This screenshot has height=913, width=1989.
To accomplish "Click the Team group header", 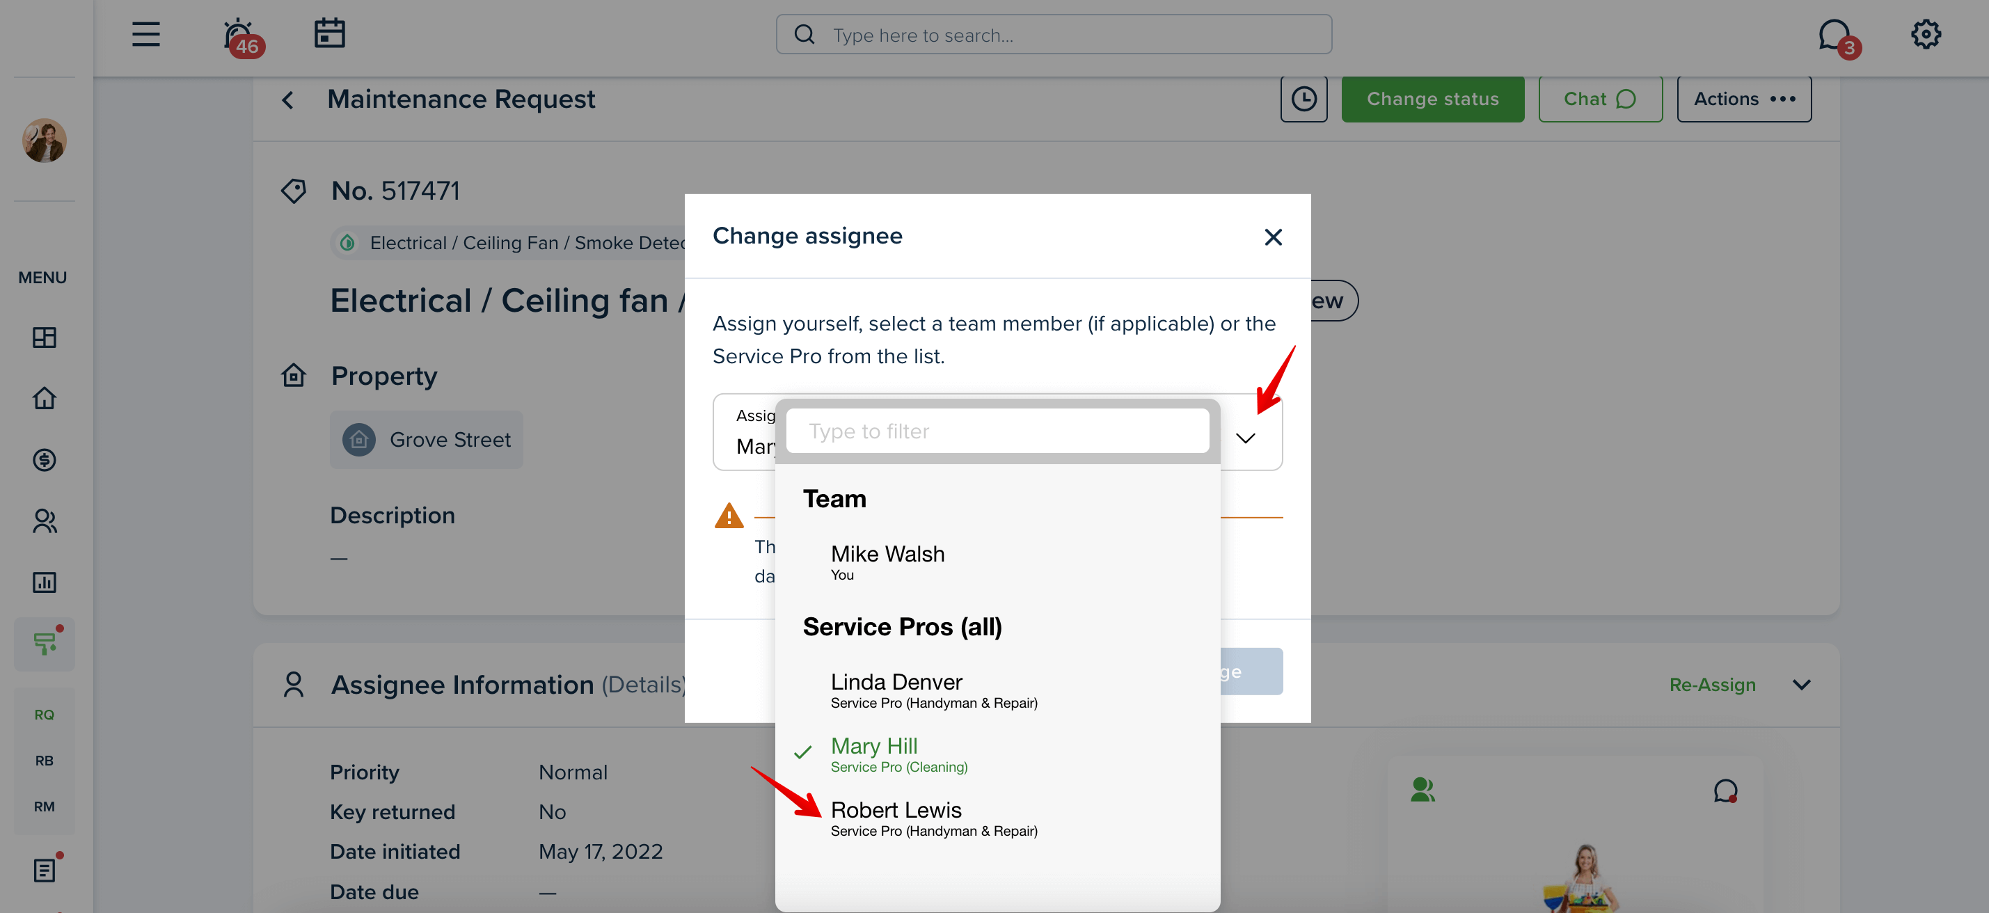I will click(x=834, y=498).
